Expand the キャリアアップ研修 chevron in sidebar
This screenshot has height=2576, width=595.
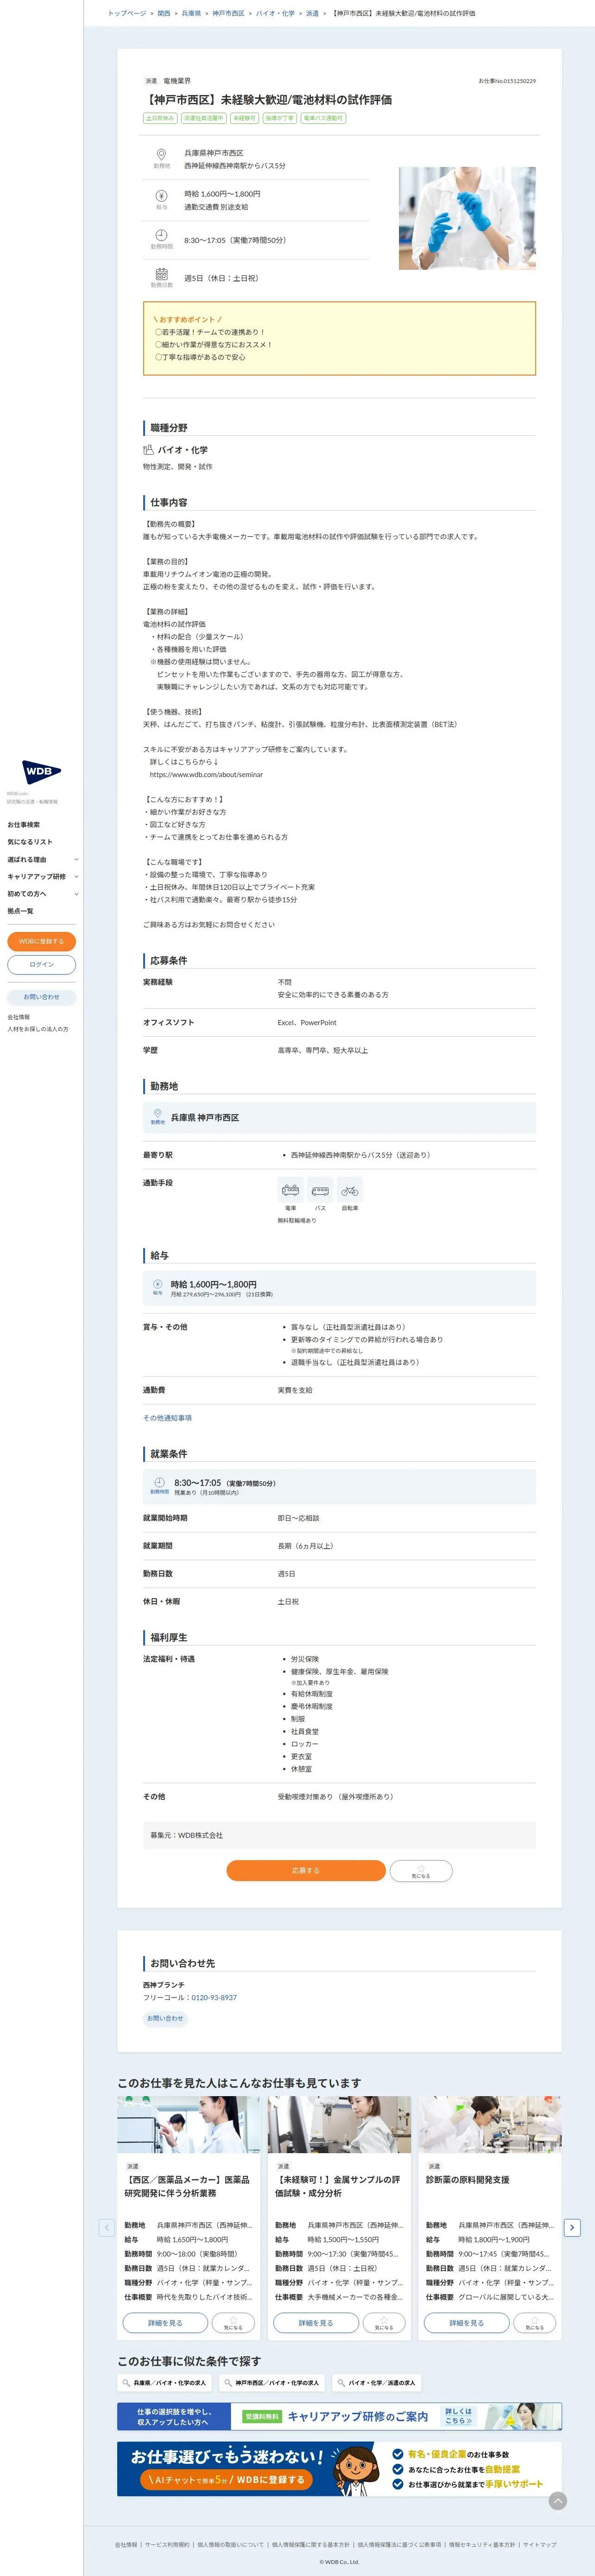[x=76, y=877]
